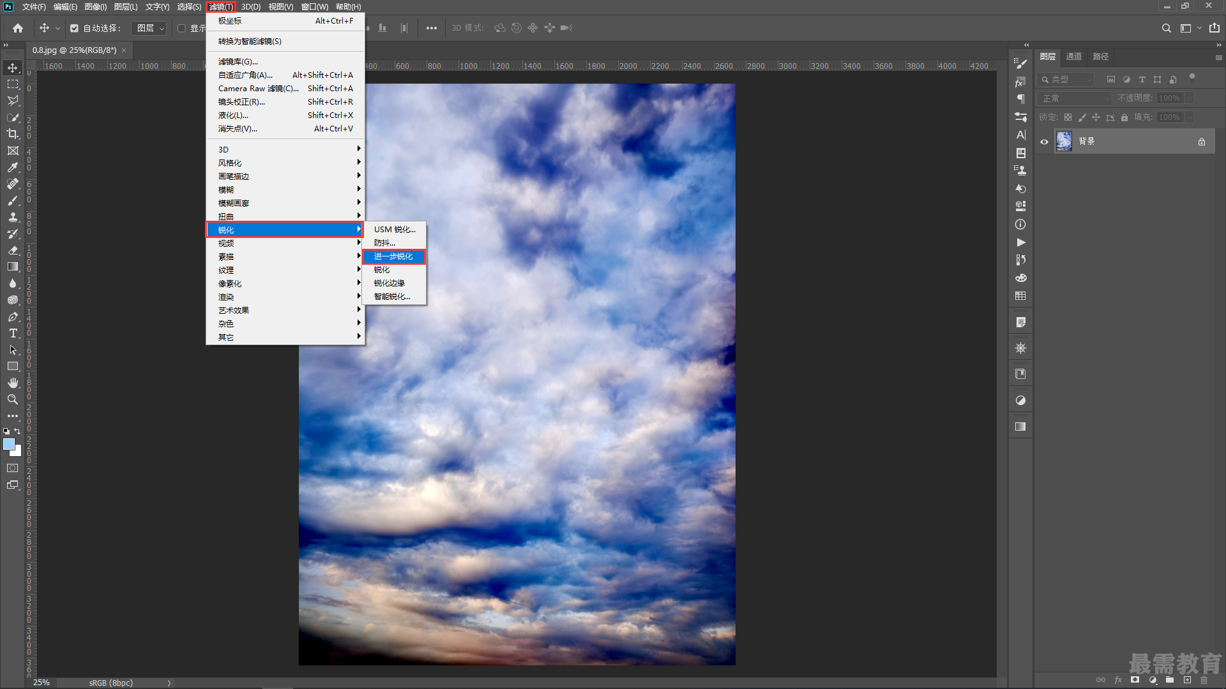1226x689 pixels.
Task: Select the Eraser tool
Action: click(13, 250)
